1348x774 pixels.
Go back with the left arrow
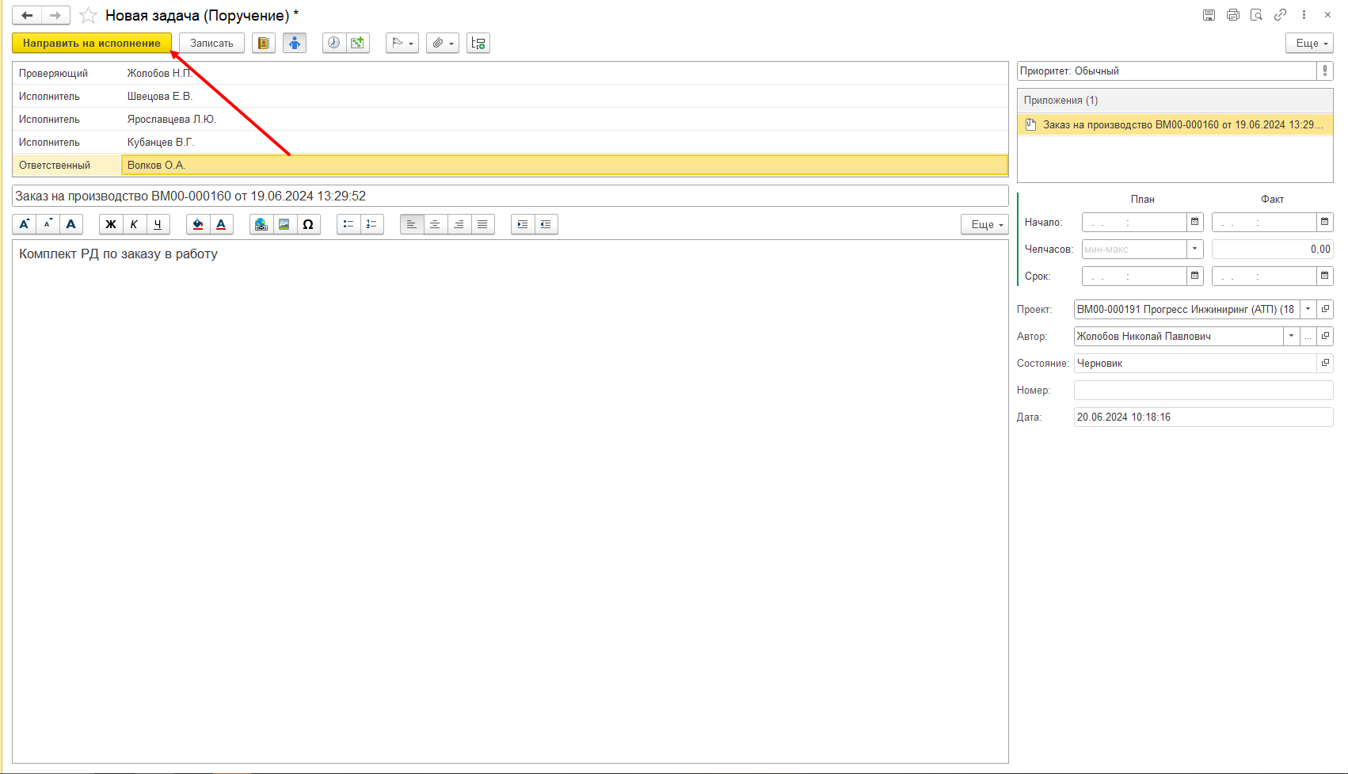point(26,15)
